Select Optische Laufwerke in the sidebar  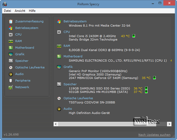[30, 67]
